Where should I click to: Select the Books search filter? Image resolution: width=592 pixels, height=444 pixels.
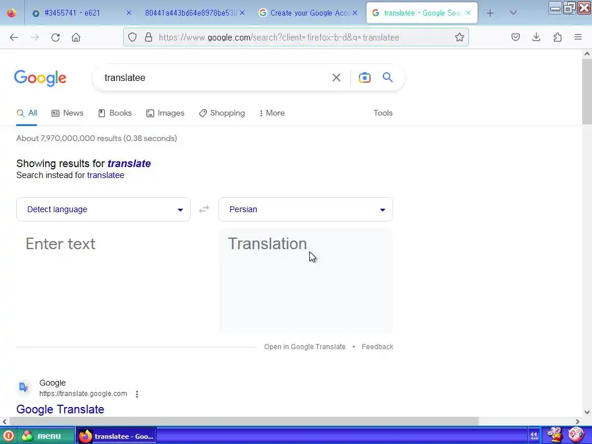pyautogui.click(x=115, y=113)
